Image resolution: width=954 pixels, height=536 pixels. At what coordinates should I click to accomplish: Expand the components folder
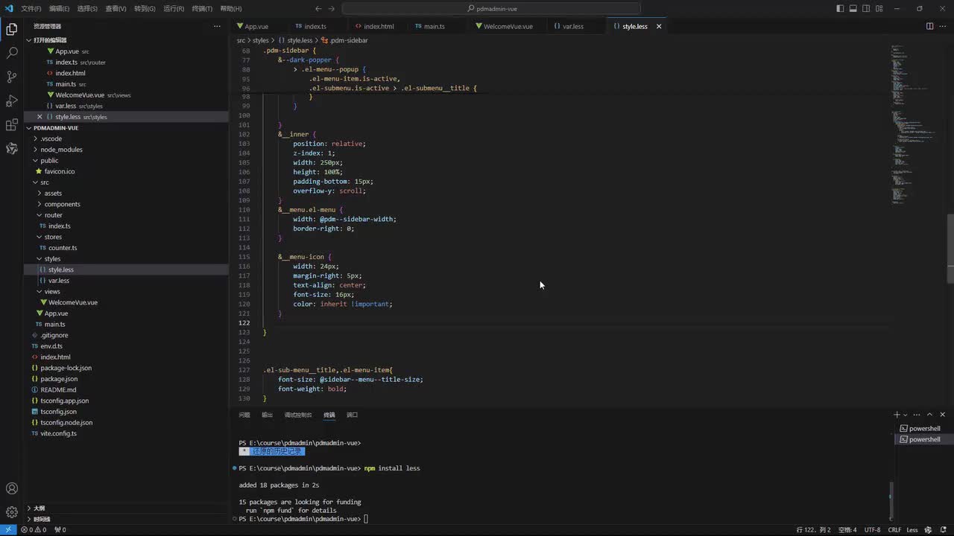pos(62,204)
